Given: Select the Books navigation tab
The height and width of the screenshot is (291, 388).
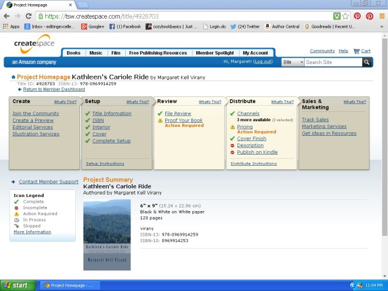Looking at the screenshot, I should pyautogui.click(x=73, y=53).
